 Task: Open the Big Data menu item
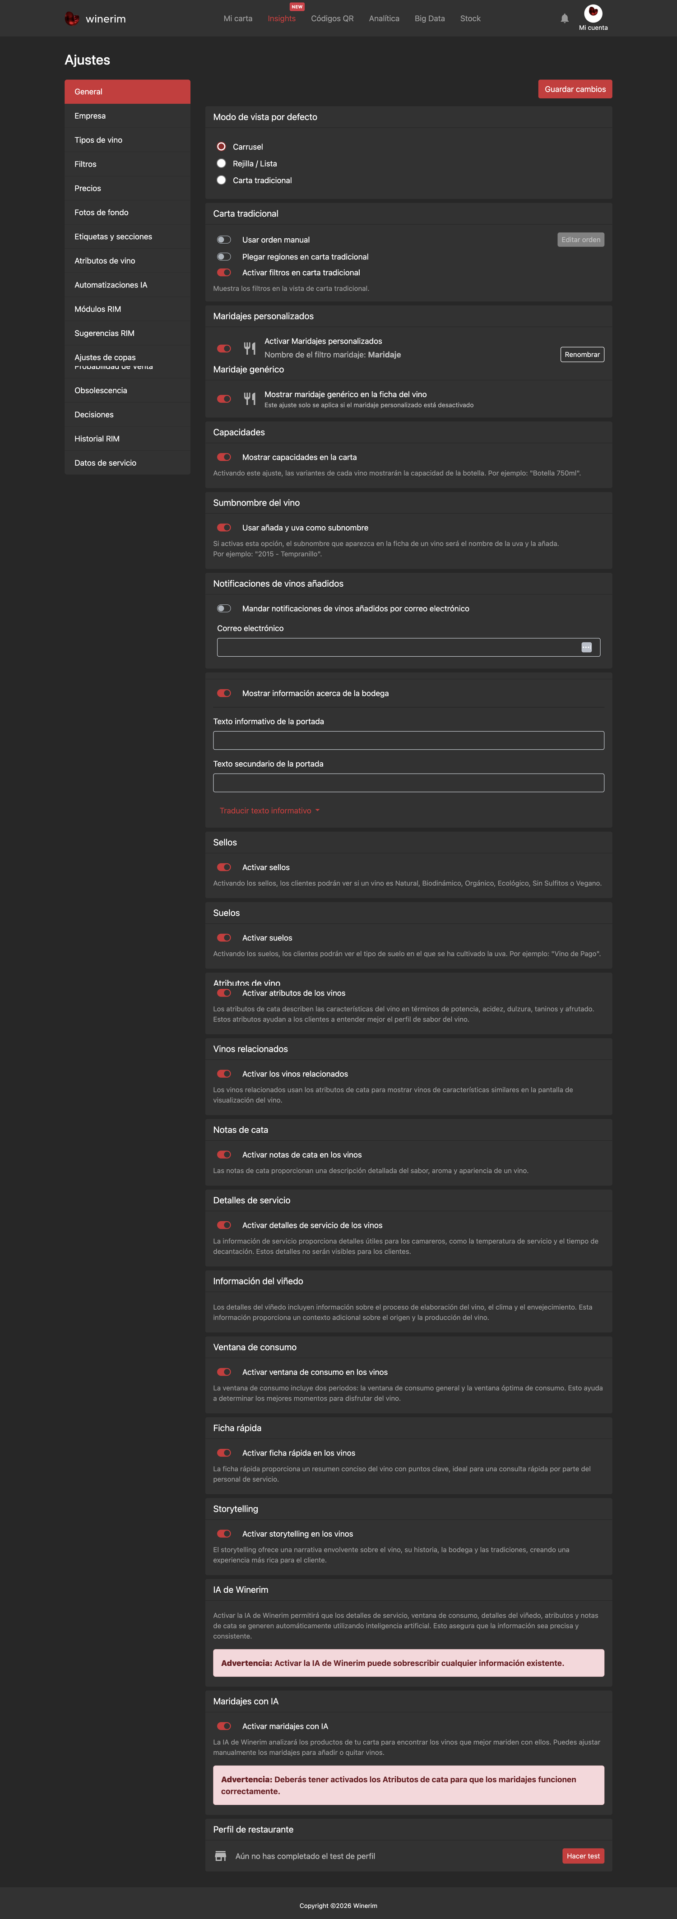430,19
